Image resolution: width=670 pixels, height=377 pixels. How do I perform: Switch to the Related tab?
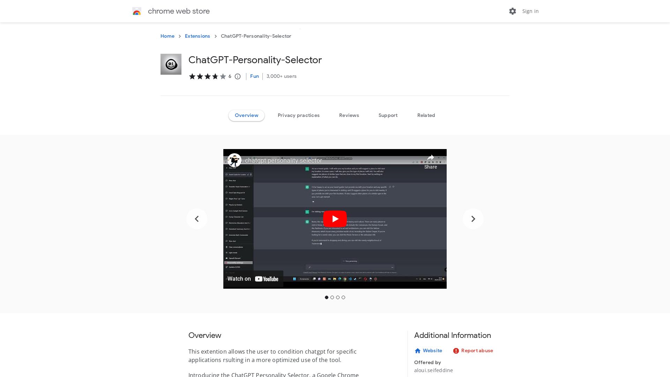[426, 115]
